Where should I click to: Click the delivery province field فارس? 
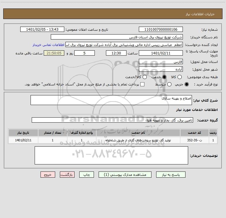coord(161,61)
